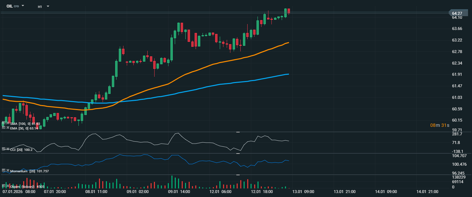The width and height of the screenshot is (472, 197).
Task: Open settings icon for EMA 50 indicator
Action: click(x=3, y=127)
